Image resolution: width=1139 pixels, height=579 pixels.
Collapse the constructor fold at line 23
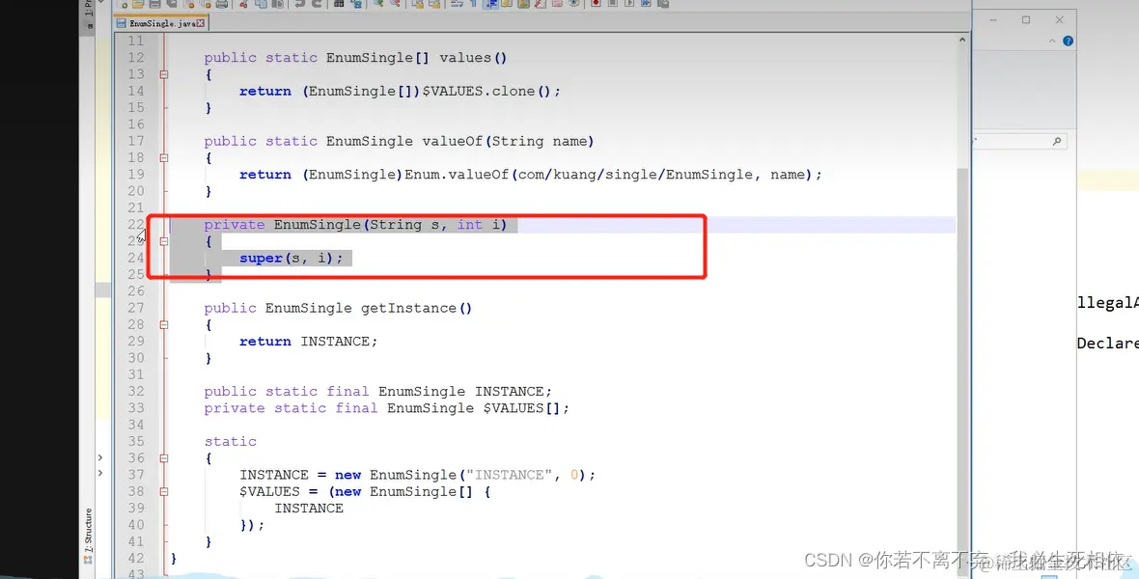pyautogui.click(x=164, y=241)
